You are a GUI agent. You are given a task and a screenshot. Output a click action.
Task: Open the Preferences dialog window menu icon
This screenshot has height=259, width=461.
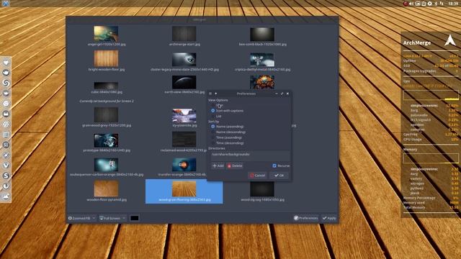click(210, 94)
